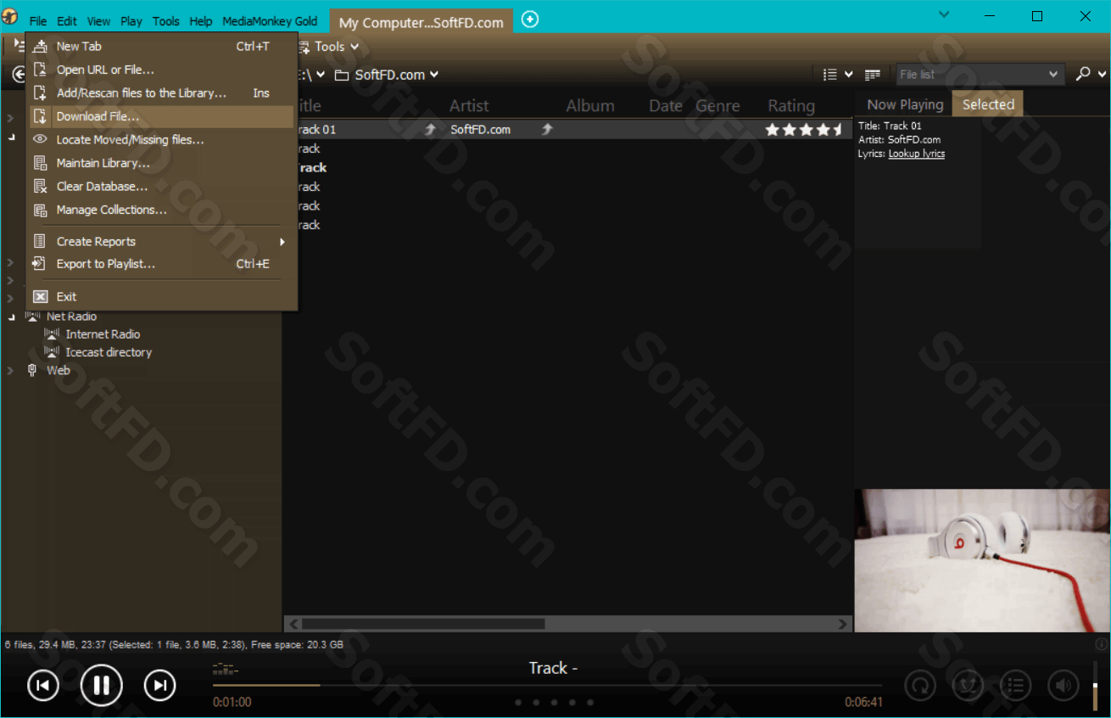The height and width of the screenshot is (718, 1111).
Task: Sort by the Genre column header
Action: 718,106
